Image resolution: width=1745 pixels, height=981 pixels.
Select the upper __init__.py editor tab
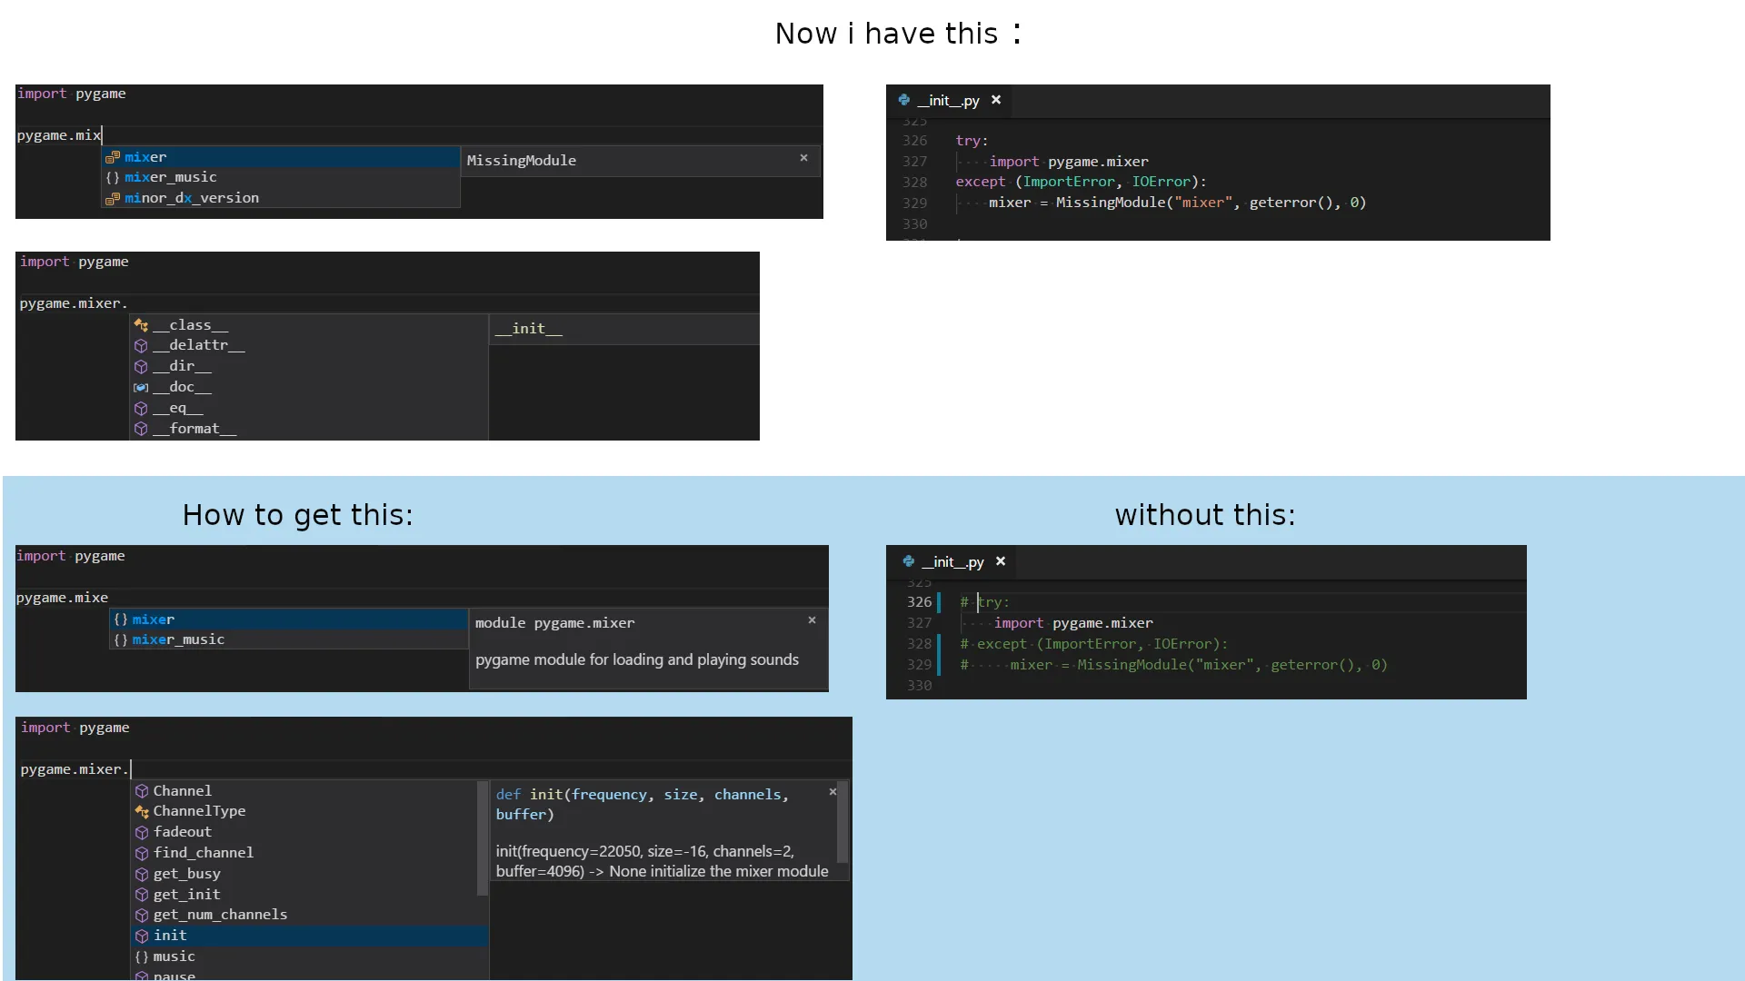point(948,101)
